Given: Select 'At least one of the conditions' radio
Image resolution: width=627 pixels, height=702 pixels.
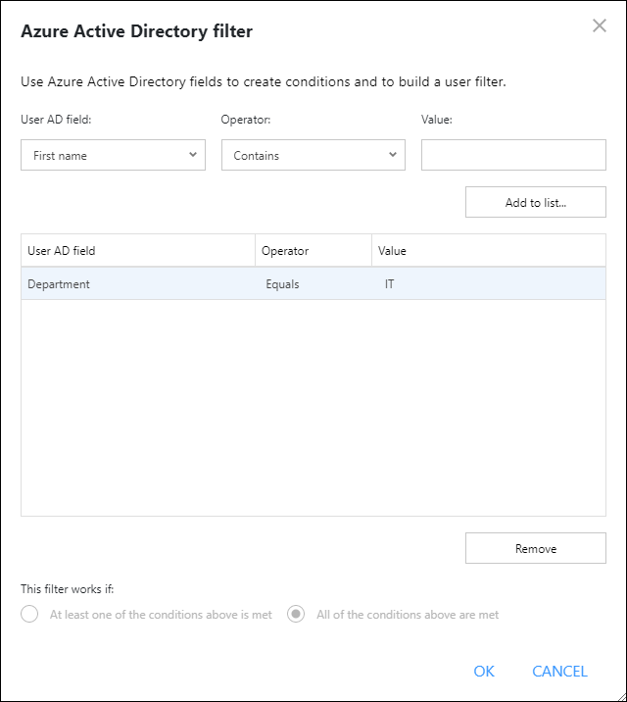Looking at the screenshot, I should [29, 614].
